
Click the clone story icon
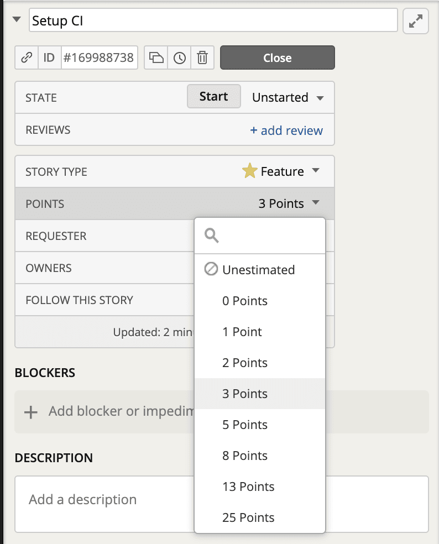tap(156, 57)
